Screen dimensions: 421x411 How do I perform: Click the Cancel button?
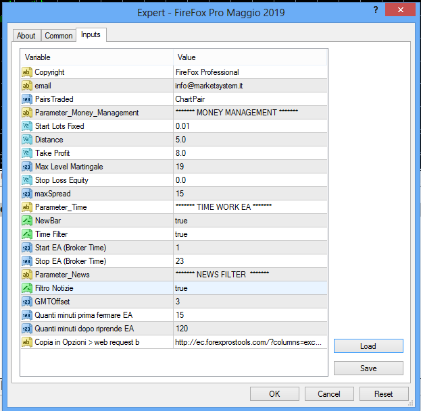329,394
